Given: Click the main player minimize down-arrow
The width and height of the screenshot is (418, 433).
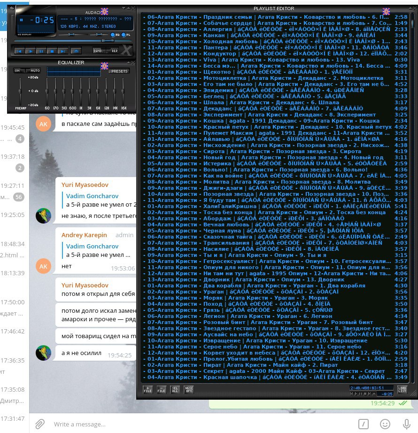Looking at the screenshot, I should (124, 8).
